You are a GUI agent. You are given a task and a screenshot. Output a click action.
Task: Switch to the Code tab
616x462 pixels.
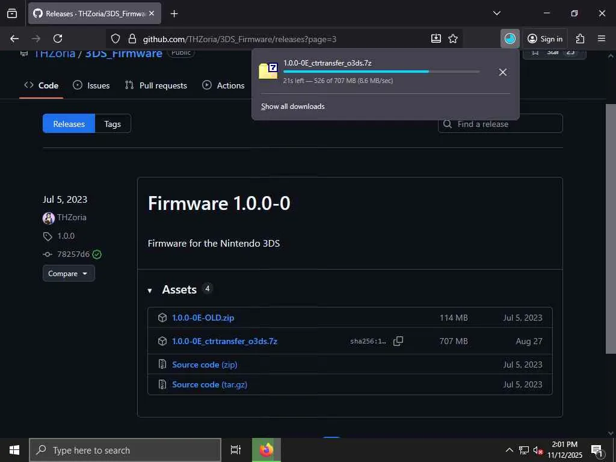pos(42,85)
